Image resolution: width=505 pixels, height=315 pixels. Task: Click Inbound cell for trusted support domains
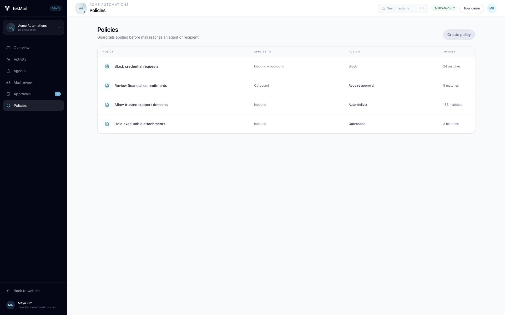[260, 105]
